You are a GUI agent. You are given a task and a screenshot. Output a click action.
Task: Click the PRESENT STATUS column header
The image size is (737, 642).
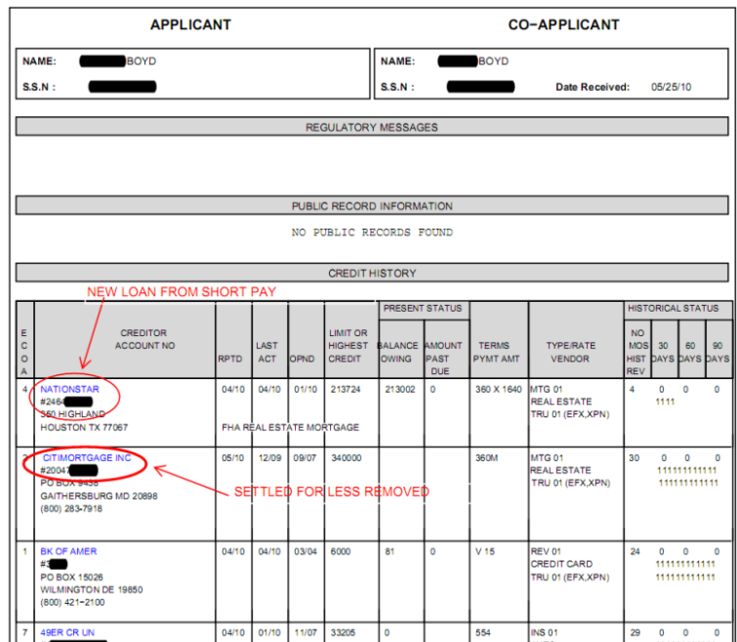point(423,309)
